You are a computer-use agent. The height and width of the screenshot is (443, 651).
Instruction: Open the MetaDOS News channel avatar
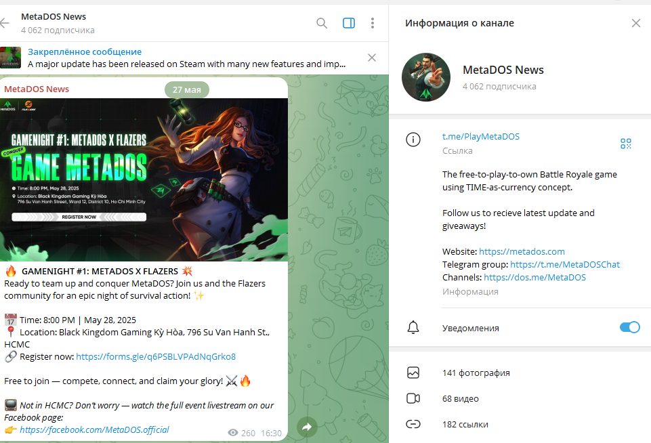[x=426, y=77]
